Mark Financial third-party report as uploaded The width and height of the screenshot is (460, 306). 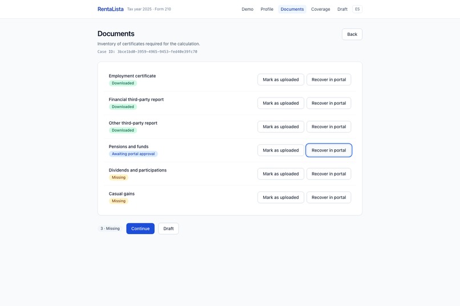(280, 103)
